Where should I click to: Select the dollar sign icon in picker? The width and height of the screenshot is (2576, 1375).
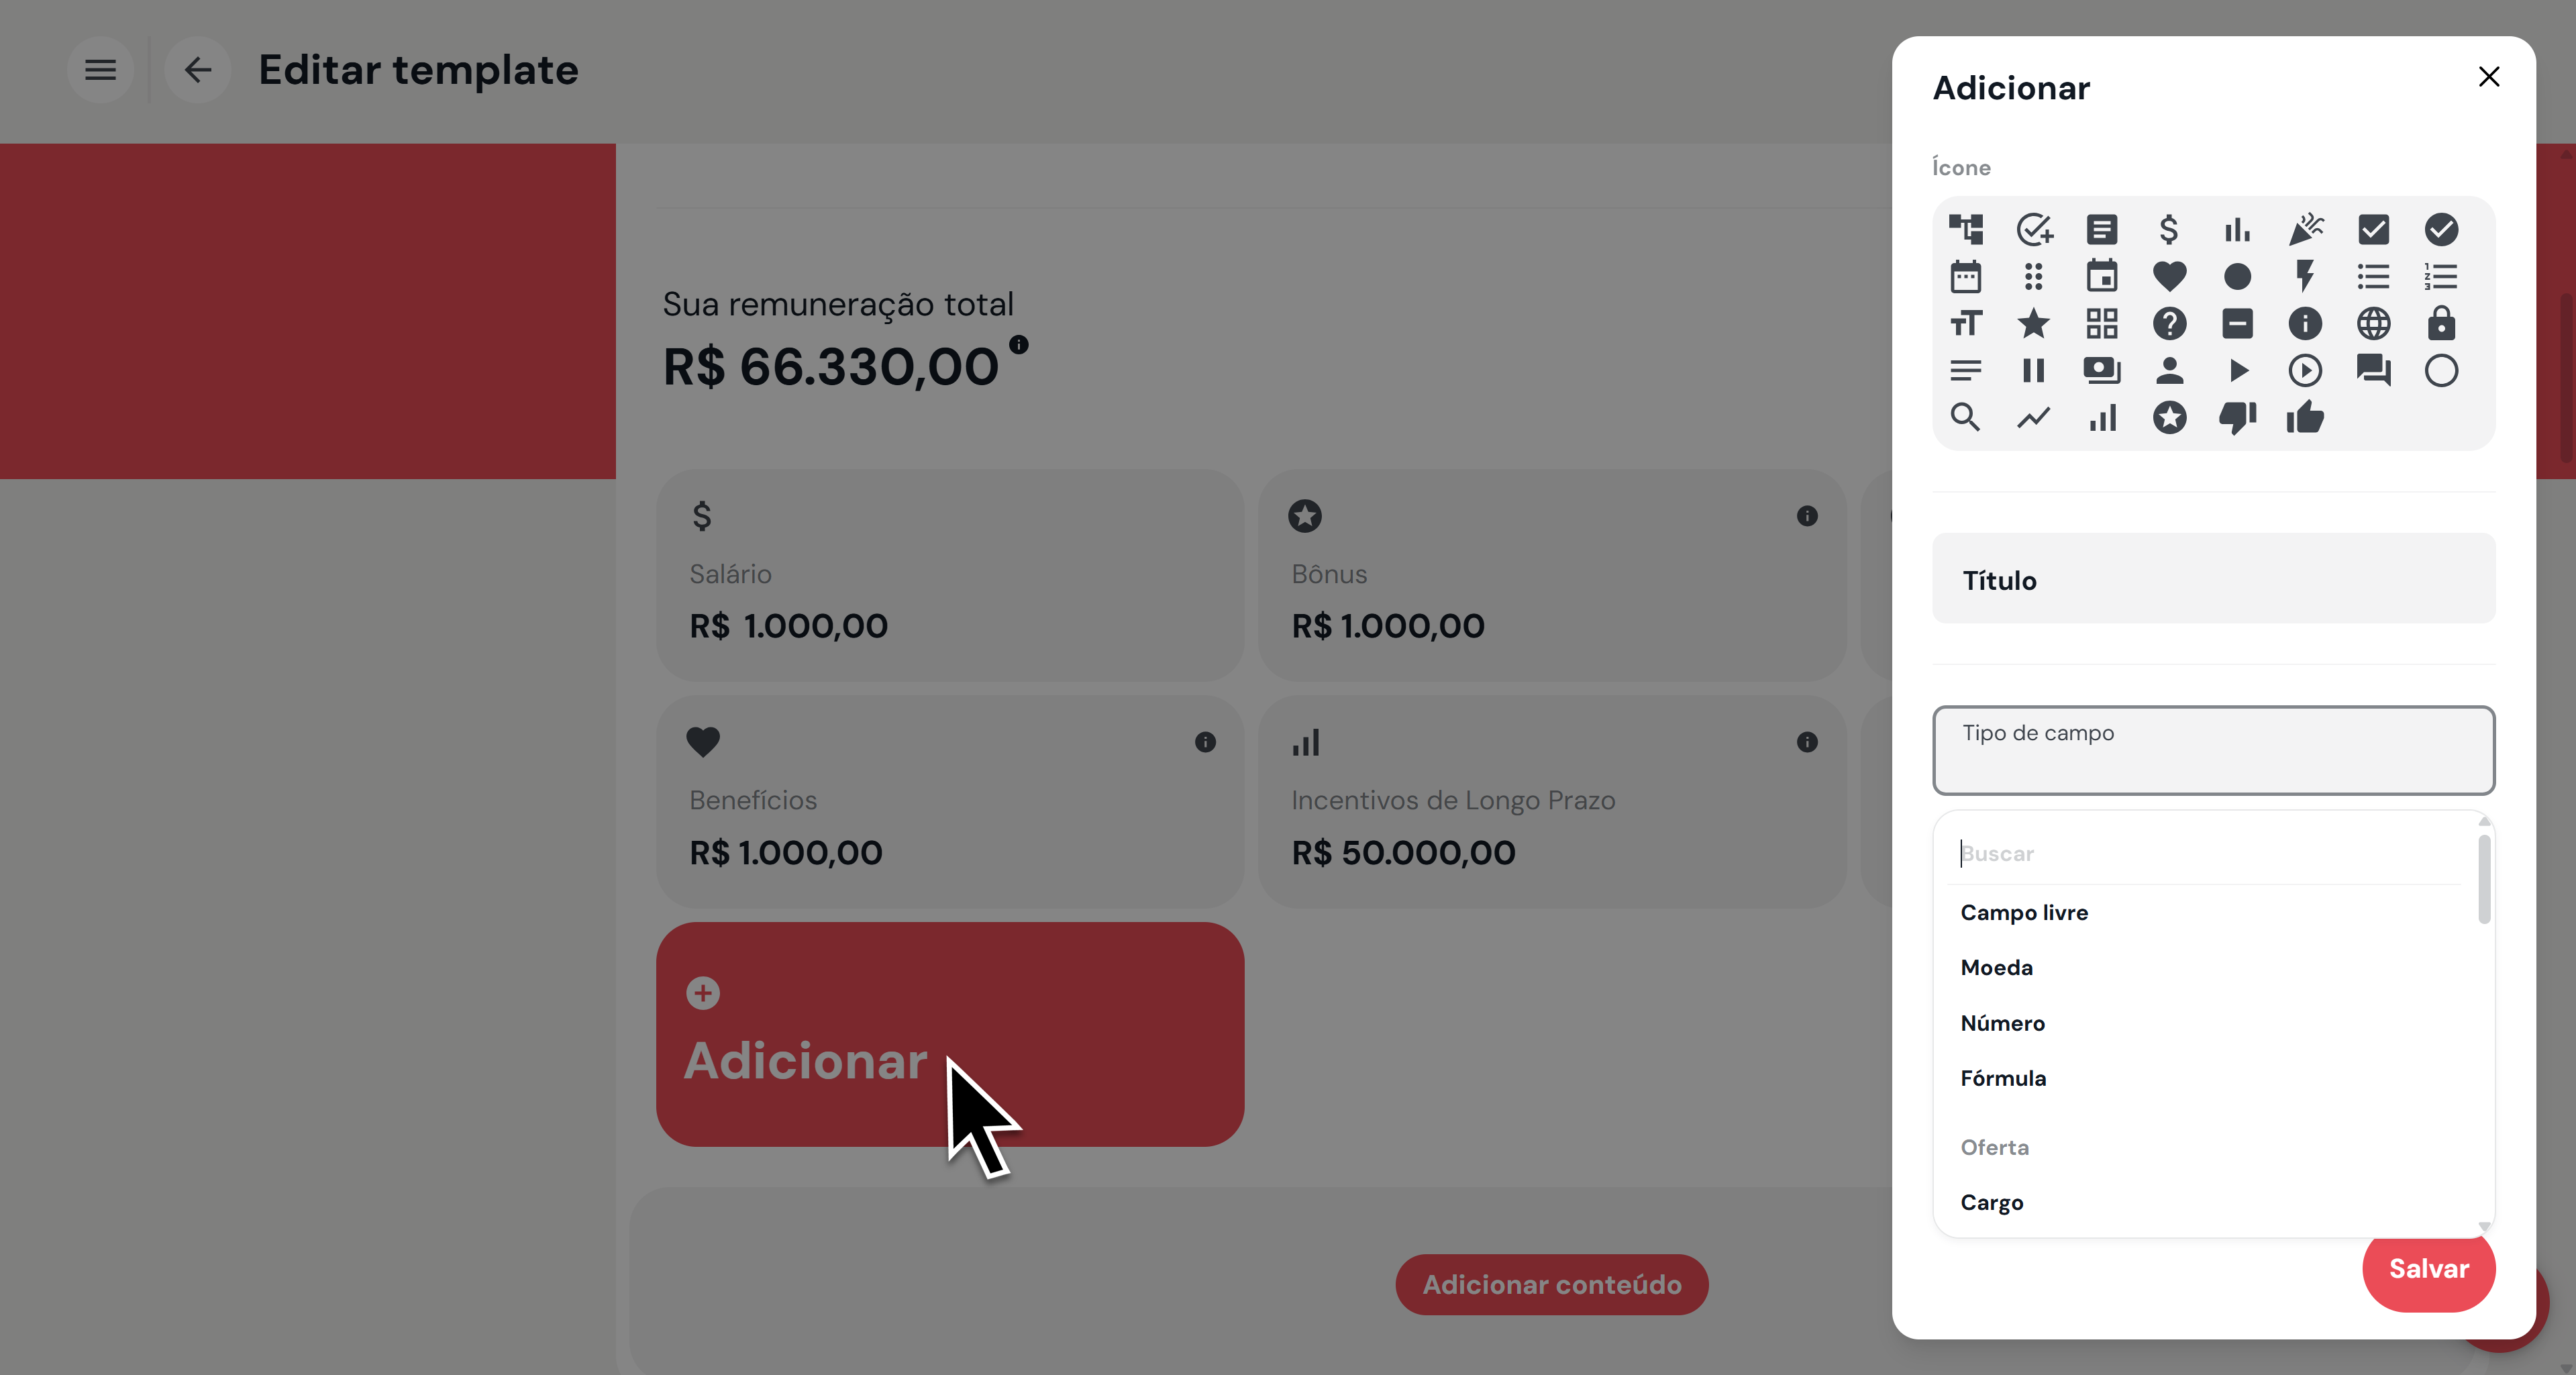pyautogui.click(x=2168, y=230)
